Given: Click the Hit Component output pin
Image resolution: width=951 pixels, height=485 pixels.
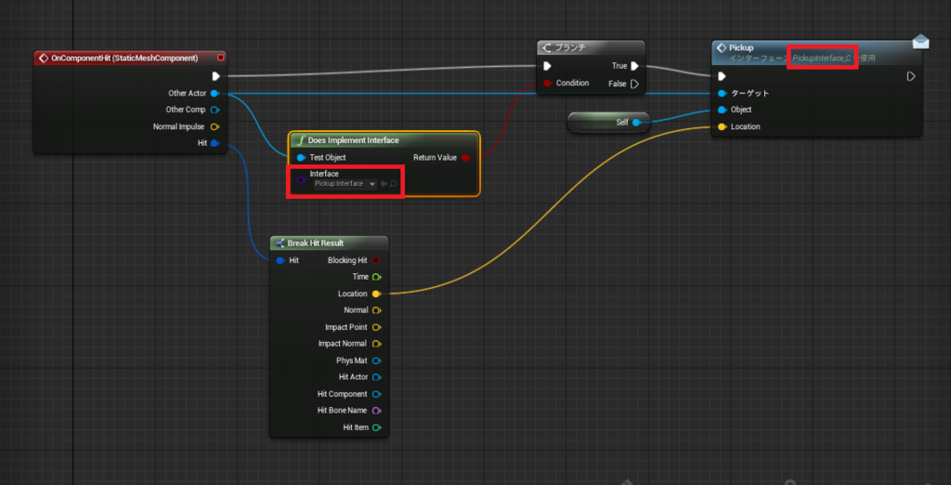Looking at the screenshot, I should pos(377,394).
